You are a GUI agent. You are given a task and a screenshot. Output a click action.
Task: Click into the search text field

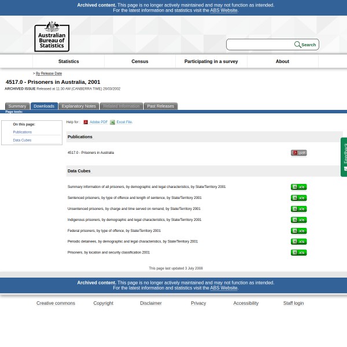(260, 45)
